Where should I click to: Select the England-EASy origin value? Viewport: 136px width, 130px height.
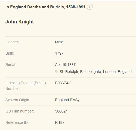(x=67, y=100)
